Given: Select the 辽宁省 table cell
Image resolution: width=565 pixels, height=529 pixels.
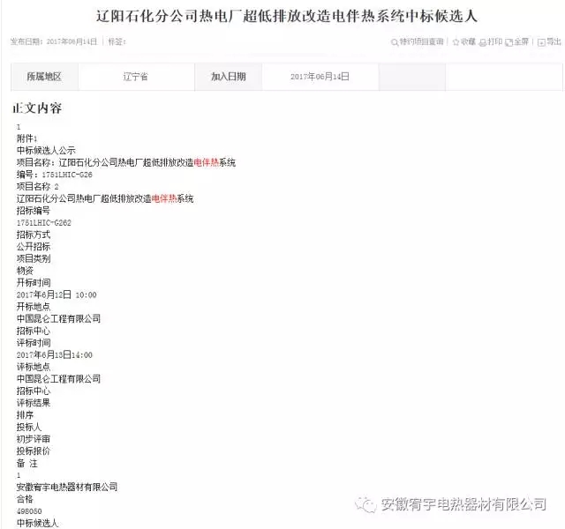Looking at the screenshot, I should pyautogui.click(x=136, y=77).
